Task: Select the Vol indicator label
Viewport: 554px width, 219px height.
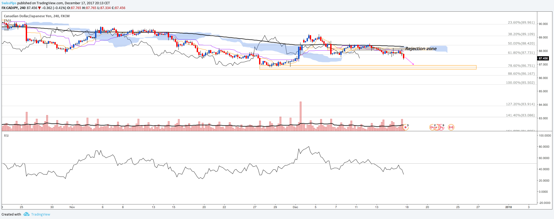Action: coord(6,29)
